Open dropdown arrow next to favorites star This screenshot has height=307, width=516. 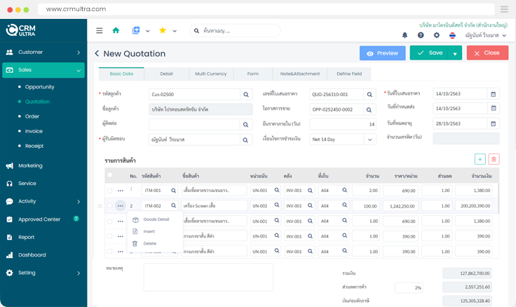point(175,31)
